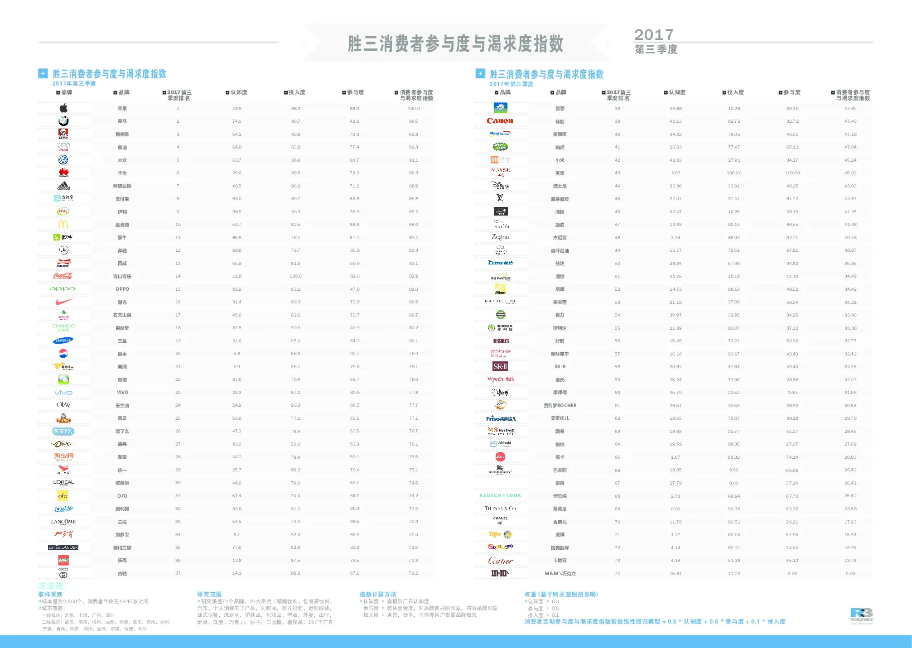
Task: Select the main banner title '胜三消费者参与度与渴求度指数'
Action: tap(455, 43)
